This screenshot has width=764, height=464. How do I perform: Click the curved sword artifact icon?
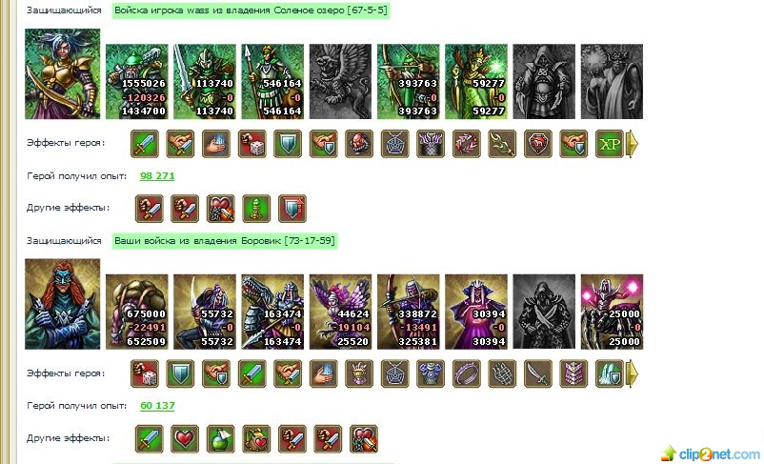(538, 373)
